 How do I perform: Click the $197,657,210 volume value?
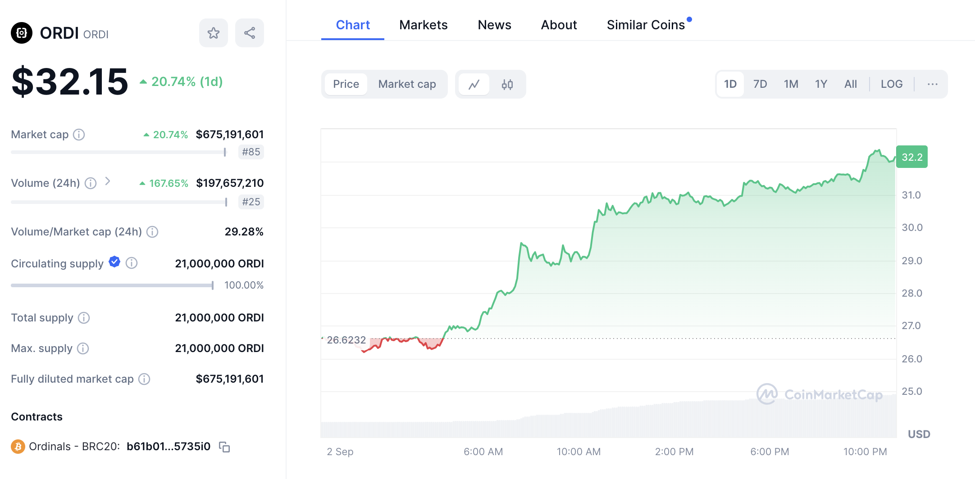pyautogui.click(x=230, y=183)
